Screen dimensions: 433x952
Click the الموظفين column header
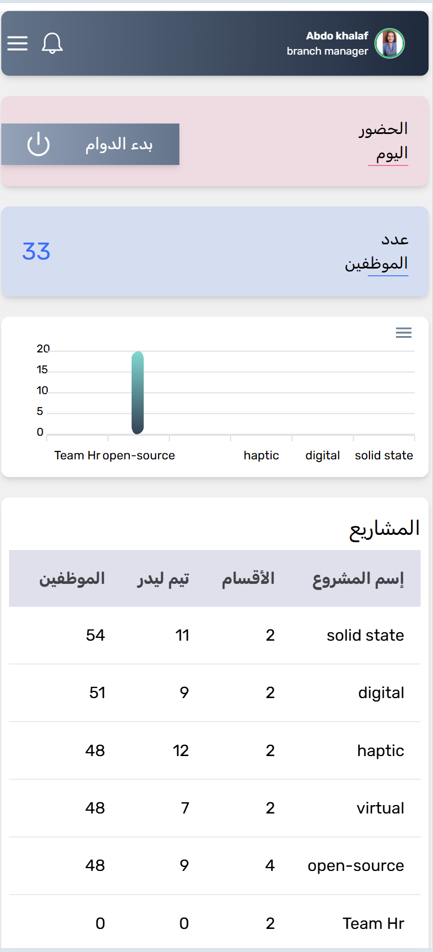click(x=72, y=579)
